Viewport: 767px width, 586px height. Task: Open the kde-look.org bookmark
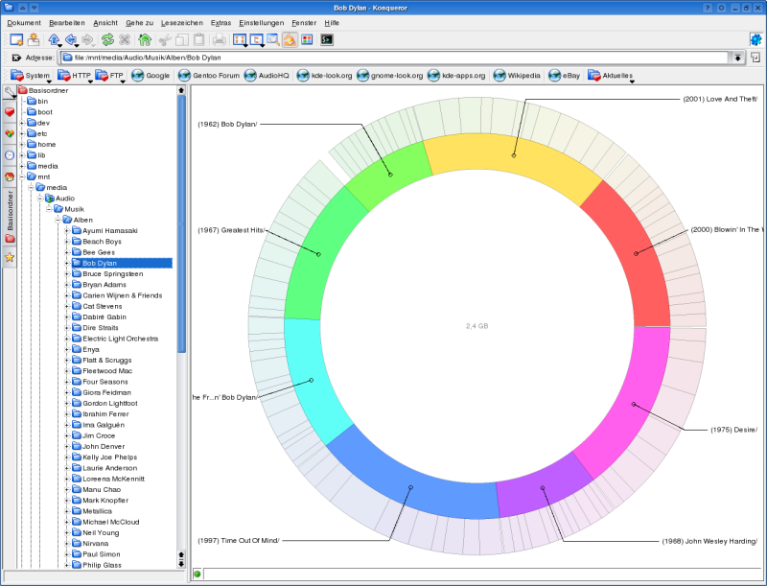(x=325, y=76)
